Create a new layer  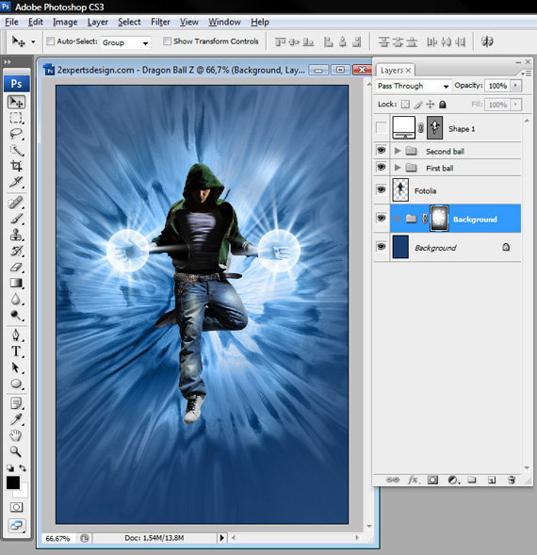coord(492,480)
